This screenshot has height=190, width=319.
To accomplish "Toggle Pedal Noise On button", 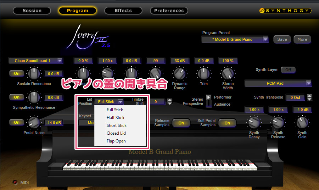I will pyautogui.click(x=17, y=122).
